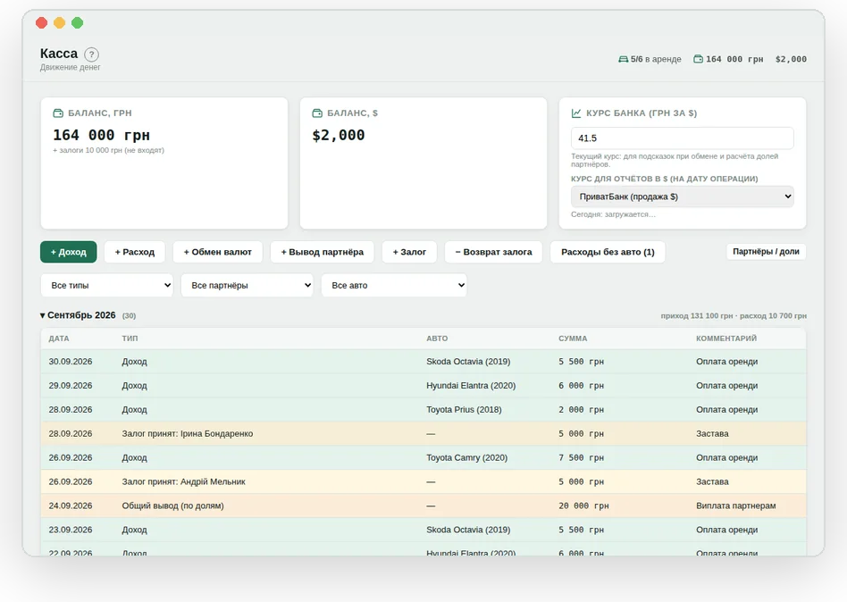Click Hyundai Elantra (2020) in the 29.09.2026 row

tap(471, 386)
